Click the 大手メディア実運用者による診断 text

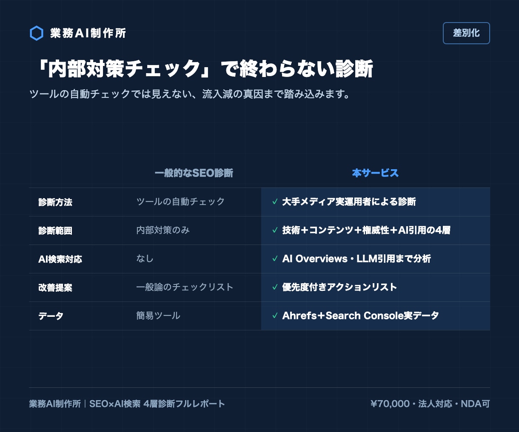(x=349, y=202)
